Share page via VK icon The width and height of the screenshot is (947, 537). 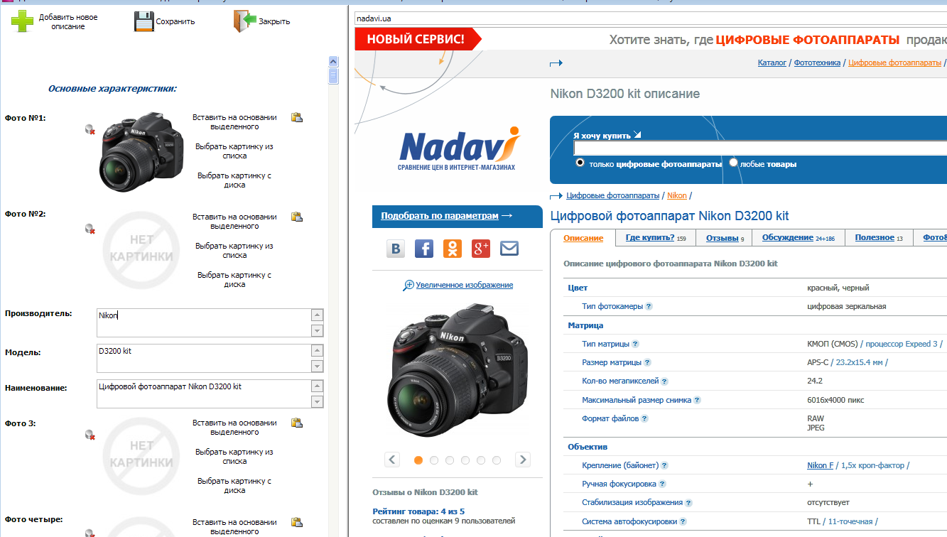point(396,249)
